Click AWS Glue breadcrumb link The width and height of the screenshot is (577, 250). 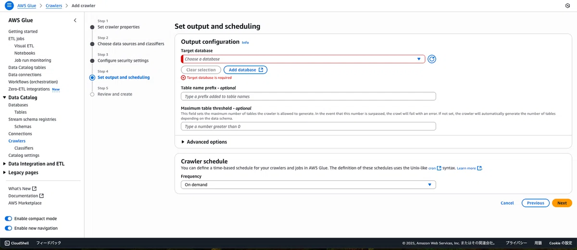(x=27, y=6)
